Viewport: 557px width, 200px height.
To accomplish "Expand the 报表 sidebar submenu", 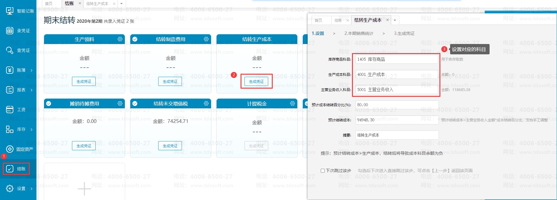I will pyautogui.click(x=31, y=90).
